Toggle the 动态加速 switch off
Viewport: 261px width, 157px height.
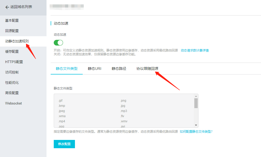58,43
